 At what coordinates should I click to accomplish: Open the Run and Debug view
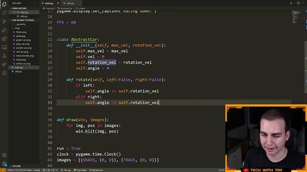tap(4, 30)
